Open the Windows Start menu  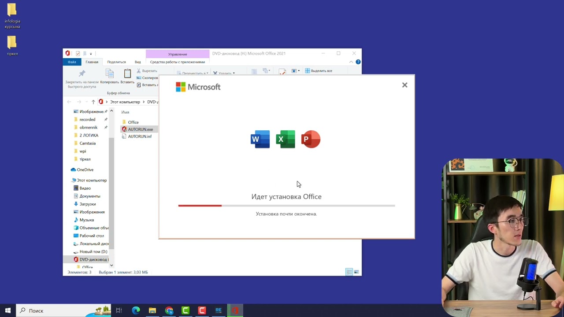[x=8, y=311]
